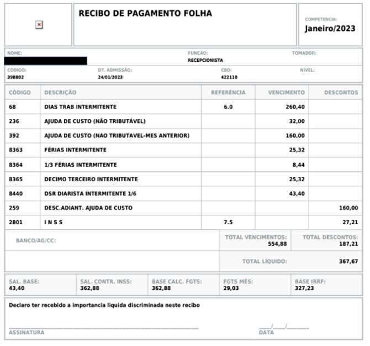The height and width of the screenshot is (346, 370).
Task: Click the broken image icon in the logo box
Action: click(x=39, y=25)
